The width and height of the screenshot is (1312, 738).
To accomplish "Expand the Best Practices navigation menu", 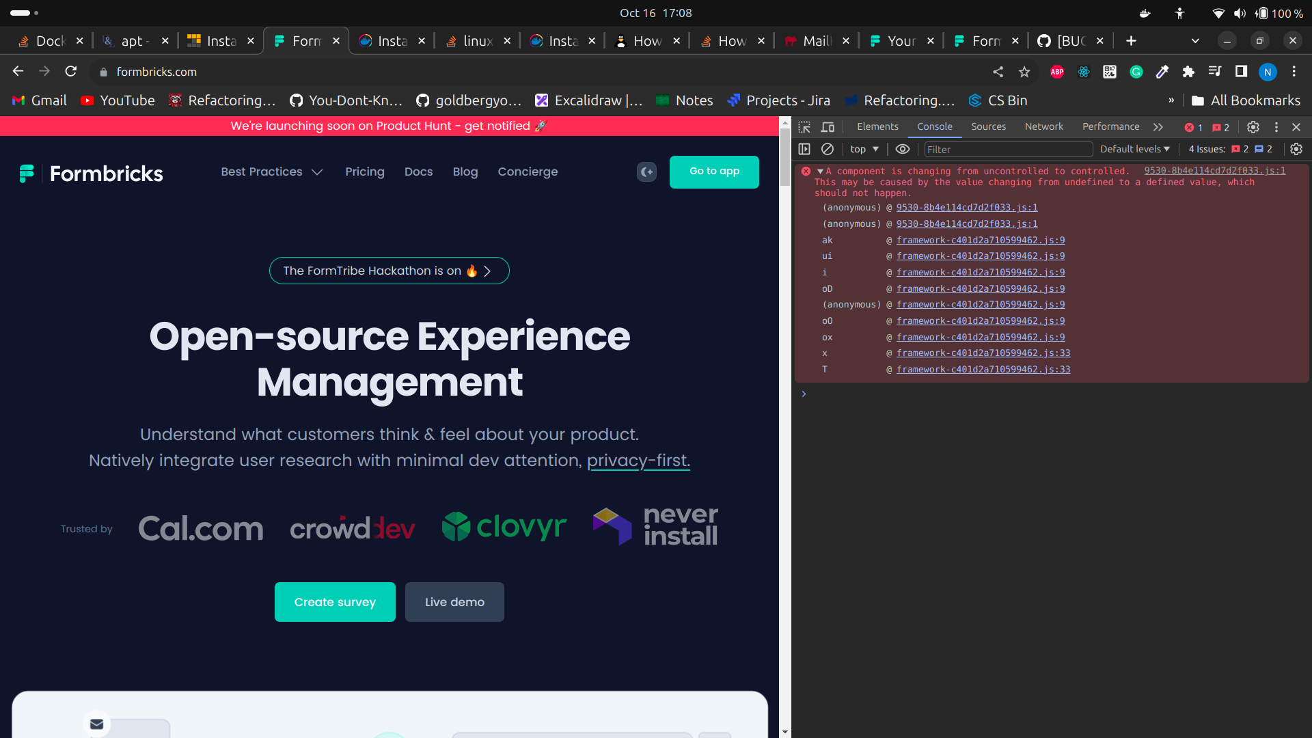I will [271, 172].
